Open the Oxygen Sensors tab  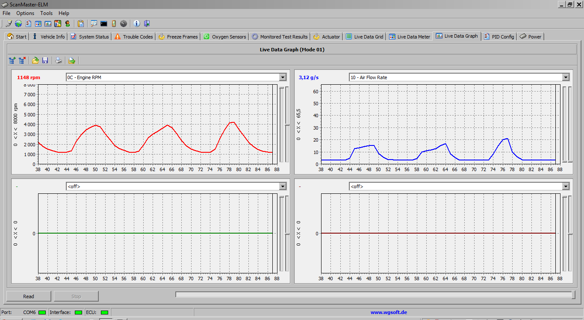225,37
